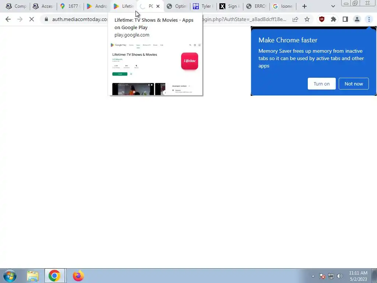Open network status tray icon

point(331,276)
